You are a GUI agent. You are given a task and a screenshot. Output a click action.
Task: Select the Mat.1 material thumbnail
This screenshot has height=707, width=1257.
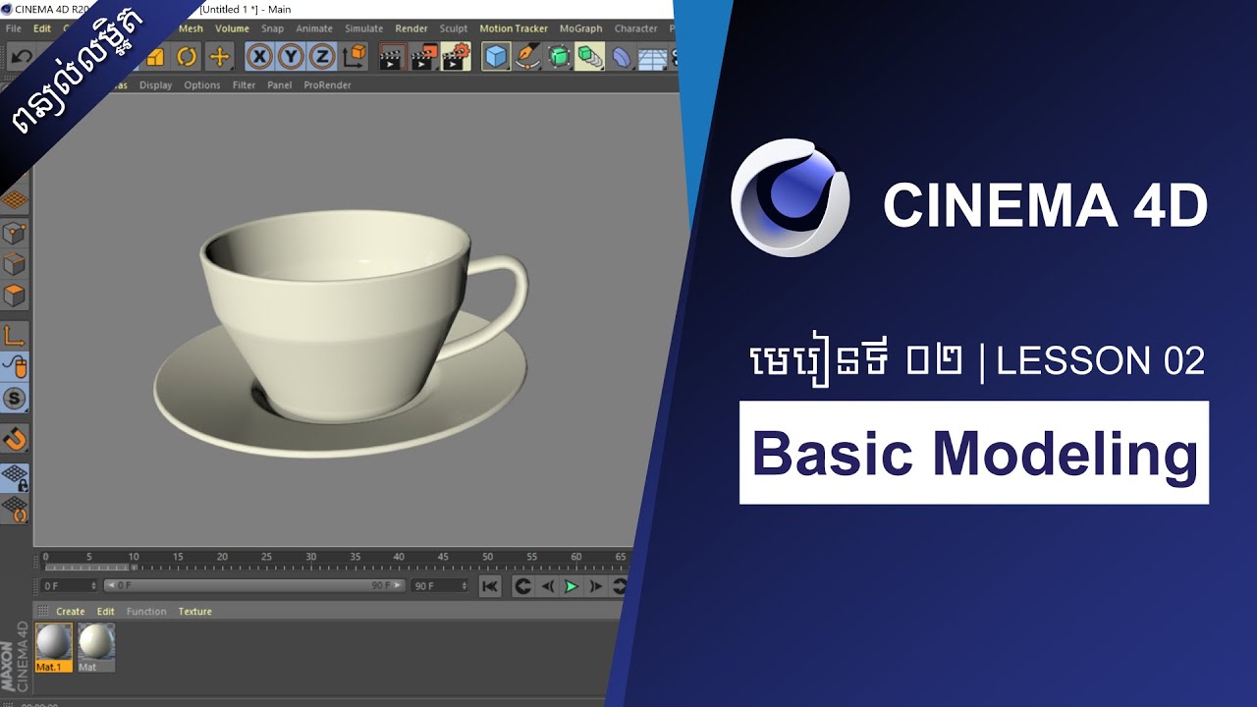tap(54, 647)
